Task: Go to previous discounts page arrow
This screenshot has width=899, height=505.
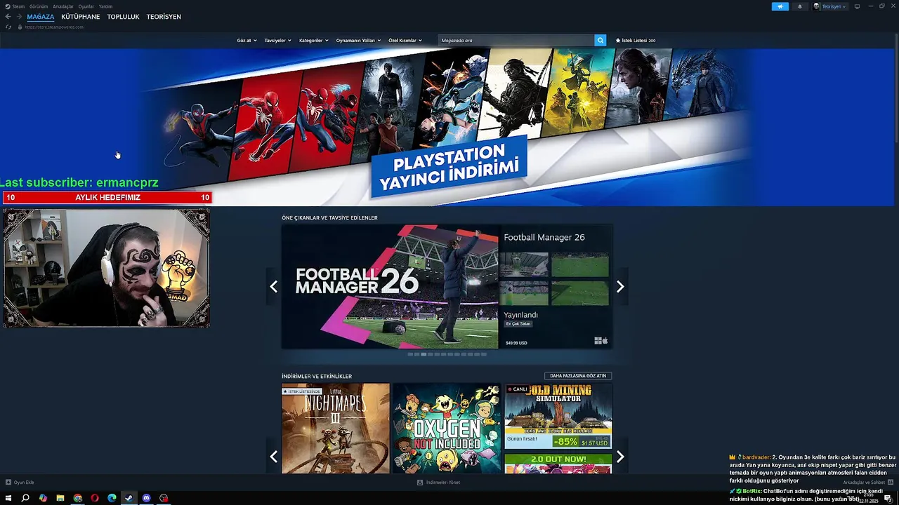Action: click(273, 457)
